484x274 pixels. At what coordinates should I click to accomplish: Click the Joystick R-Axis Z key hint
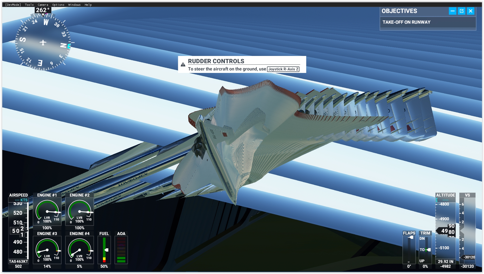[283, 69]
